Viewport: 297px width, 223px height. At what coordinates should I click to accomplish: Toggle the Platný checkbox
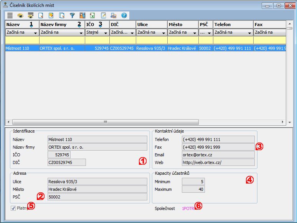[x=13, y=208]
